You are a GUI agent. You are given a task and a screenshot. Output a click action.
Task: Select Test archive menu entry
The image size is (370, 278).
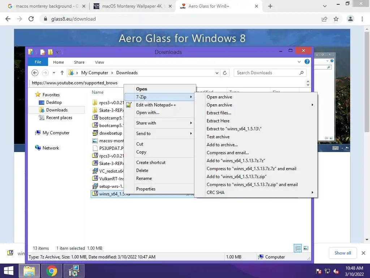[x=218, y=136]
